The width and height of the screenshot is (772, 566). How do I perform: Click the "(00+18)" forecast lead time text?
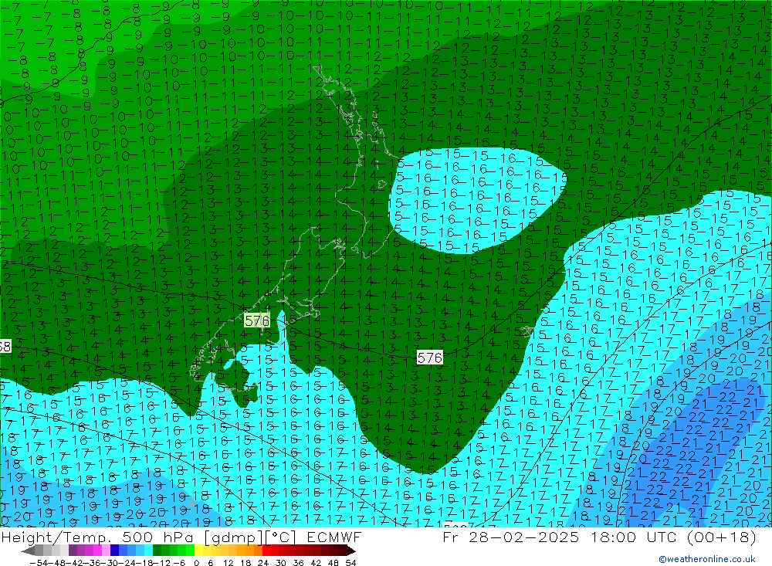point(721,537)
